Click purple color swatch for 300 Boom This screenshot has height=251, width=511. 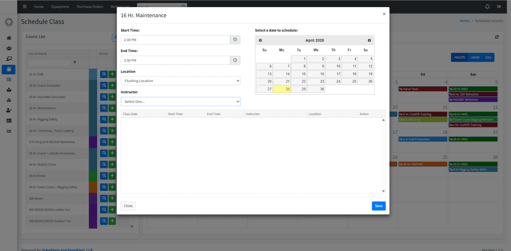(93, 198)
